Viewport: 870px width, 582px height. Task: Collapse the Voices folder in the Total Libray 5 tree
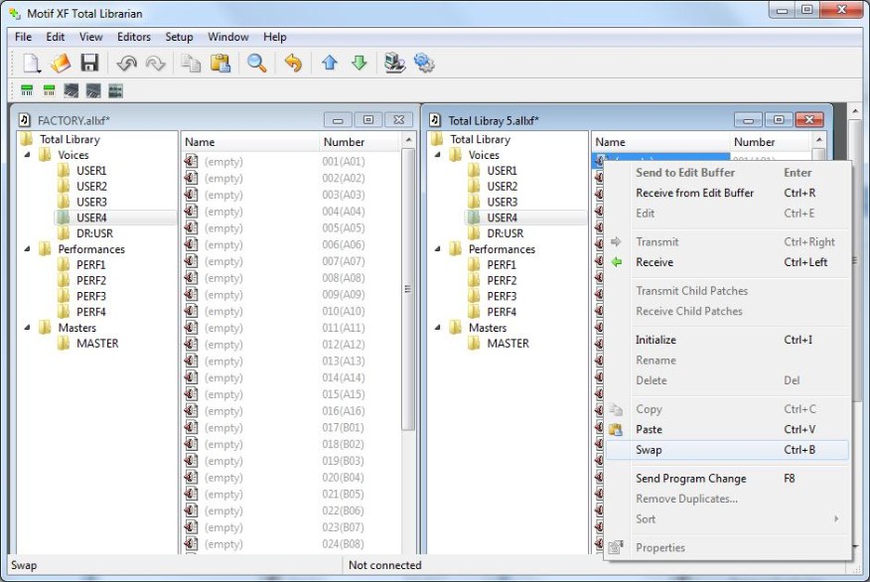[x=437, y=155]
